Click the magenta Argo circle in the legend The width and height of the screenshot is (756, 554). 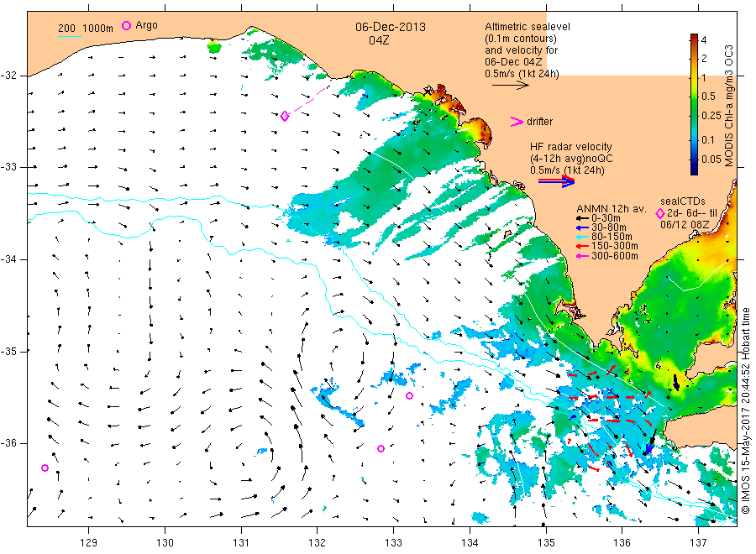tap(126, 25)
